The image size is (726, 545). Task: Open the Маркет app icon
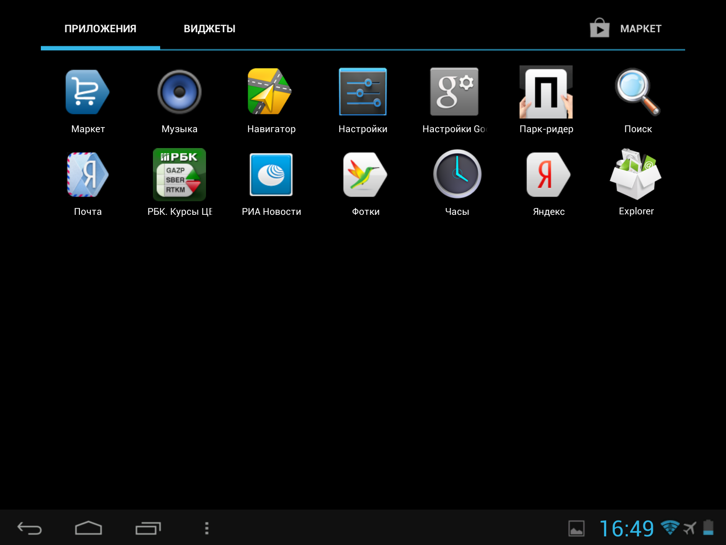pos(88,92)
